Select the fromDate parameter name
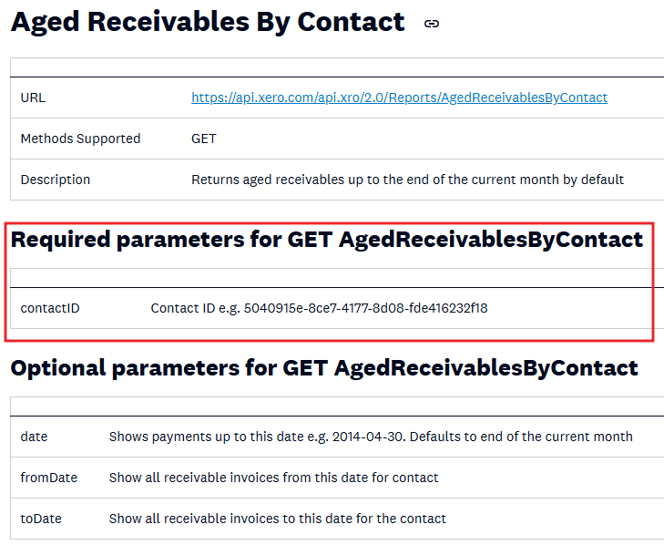Image resolution: width=664 pixels, height=545 pixels. [49, 478]
